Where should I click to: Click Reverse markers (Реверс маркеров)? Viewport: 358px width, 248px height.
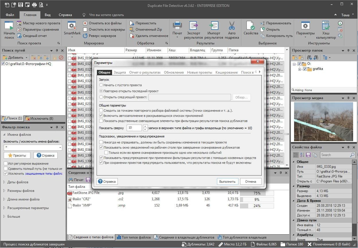click(x=99, y=36)
